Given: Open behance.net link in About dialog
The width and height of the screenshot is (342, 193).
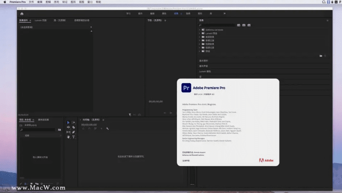Looking at the screenshot, I should 193,155.
